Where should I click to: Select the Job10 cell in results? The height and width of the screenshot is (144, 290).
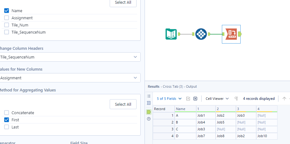pyautogui.click(x=266, y=136)
